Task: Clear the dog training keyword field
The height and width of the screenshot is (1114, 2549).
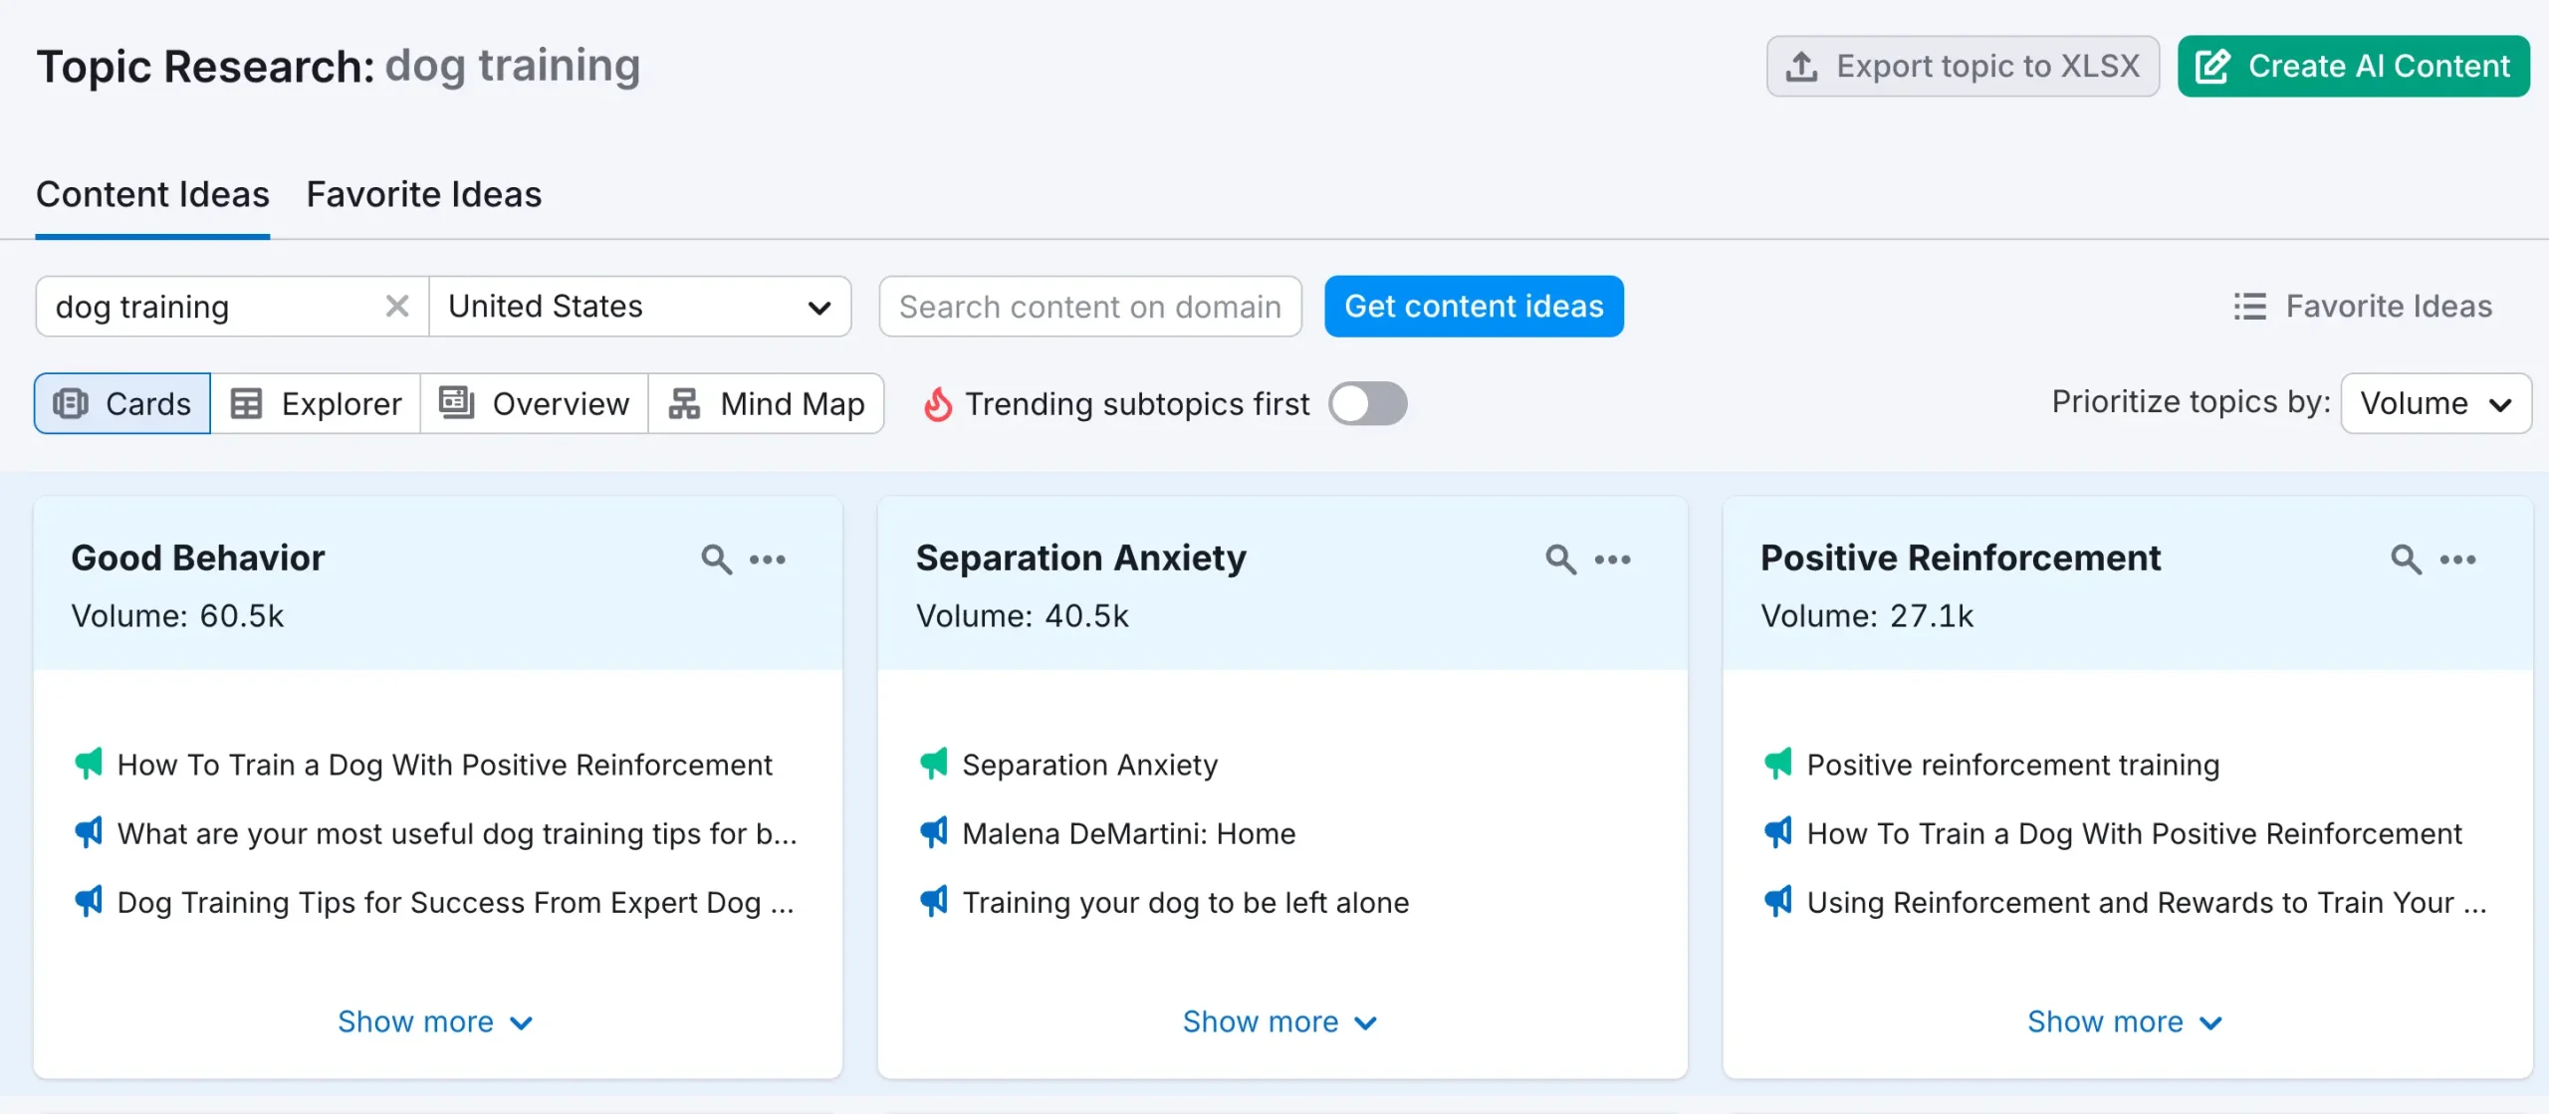Action: tap(396, 307)
